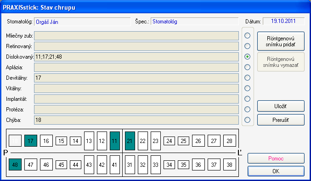Select tooth 14 in chart
Image resolution: width=311 pixels, height=181 pixels.
click(76, 141)
